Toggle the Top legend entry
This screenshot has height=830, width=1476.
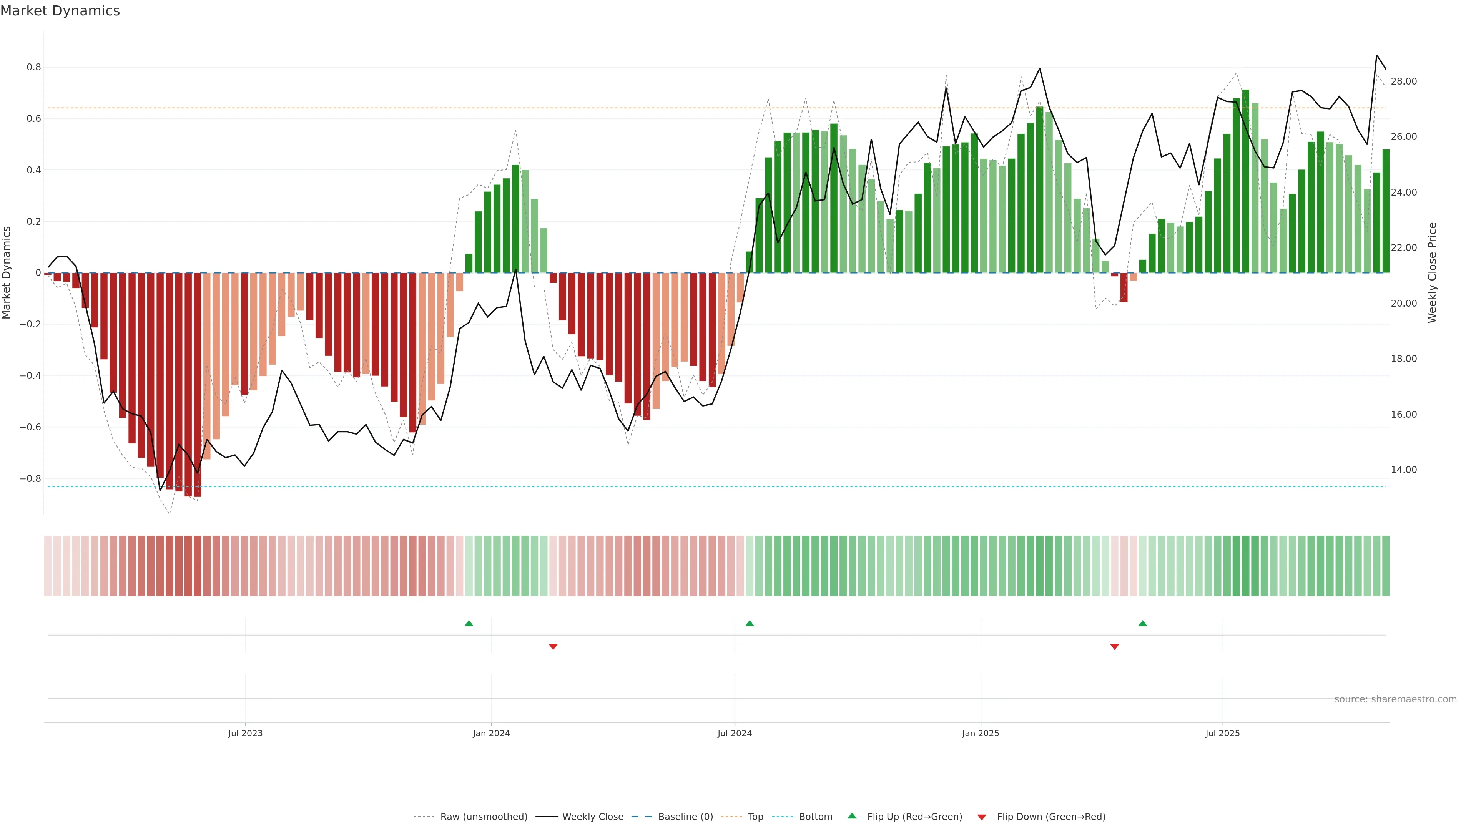click(755, 817)
